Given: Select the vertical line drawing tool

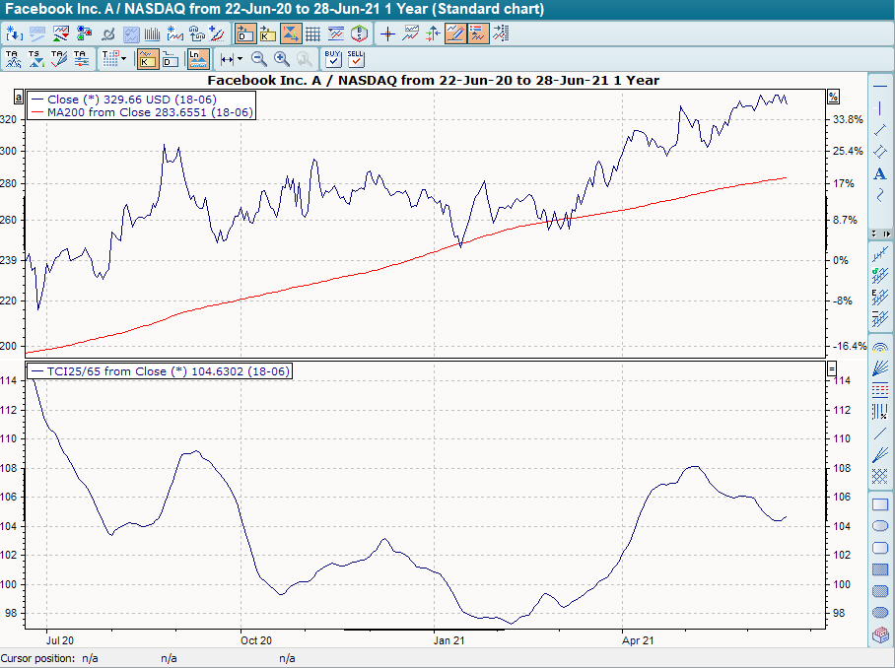Looking at the screenshot, I should 880,108.
